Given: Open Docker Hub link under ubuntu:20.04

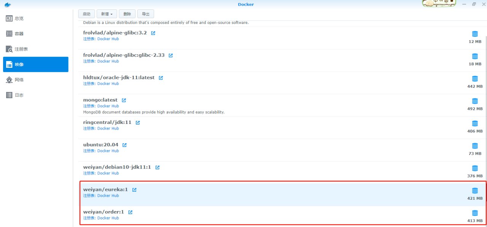Looking at the screenshot, I should pyautogui.click(x=108, y=151).
